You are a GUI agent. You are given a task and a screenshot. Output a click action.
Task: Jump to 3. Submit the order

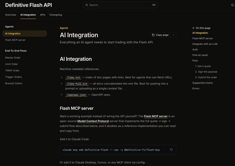click(x=206, y=77)
